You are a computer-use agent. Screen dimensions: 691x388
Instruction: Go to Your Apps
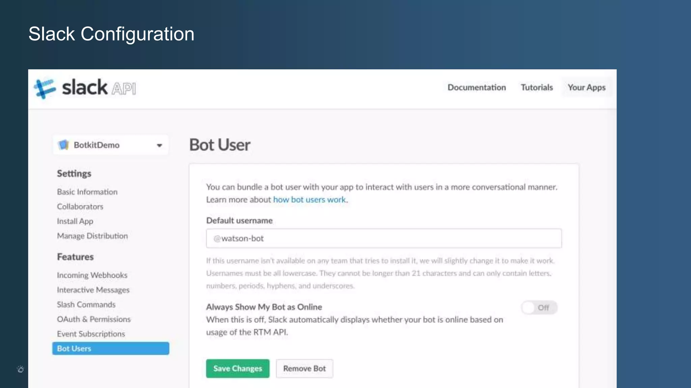586,87
